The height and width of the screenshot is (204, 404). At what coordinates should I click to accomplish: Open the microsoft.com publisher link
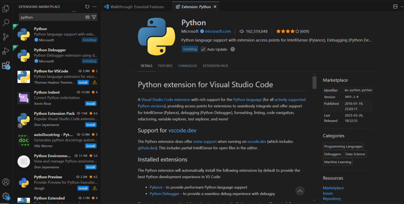coord(218,31)
